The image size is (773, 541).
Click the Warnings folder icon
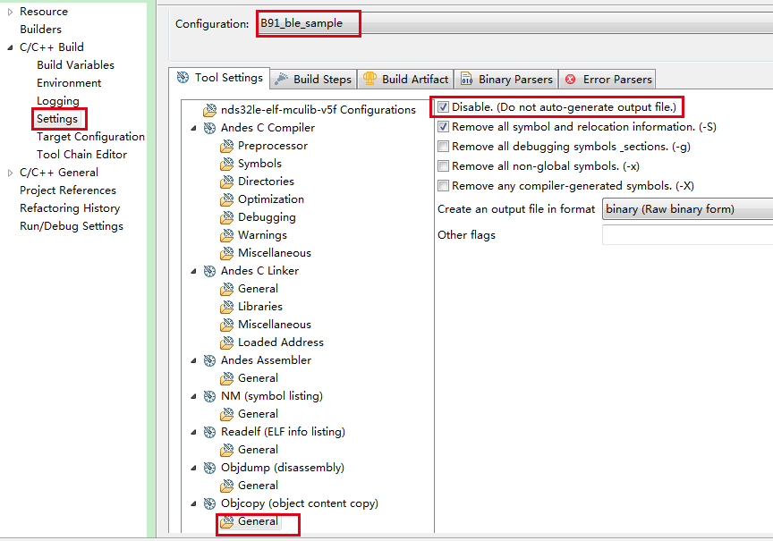226,235
